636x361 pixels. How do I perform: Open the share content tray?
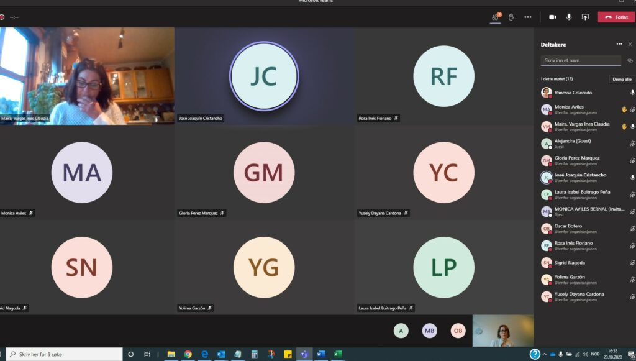(585, 17)
